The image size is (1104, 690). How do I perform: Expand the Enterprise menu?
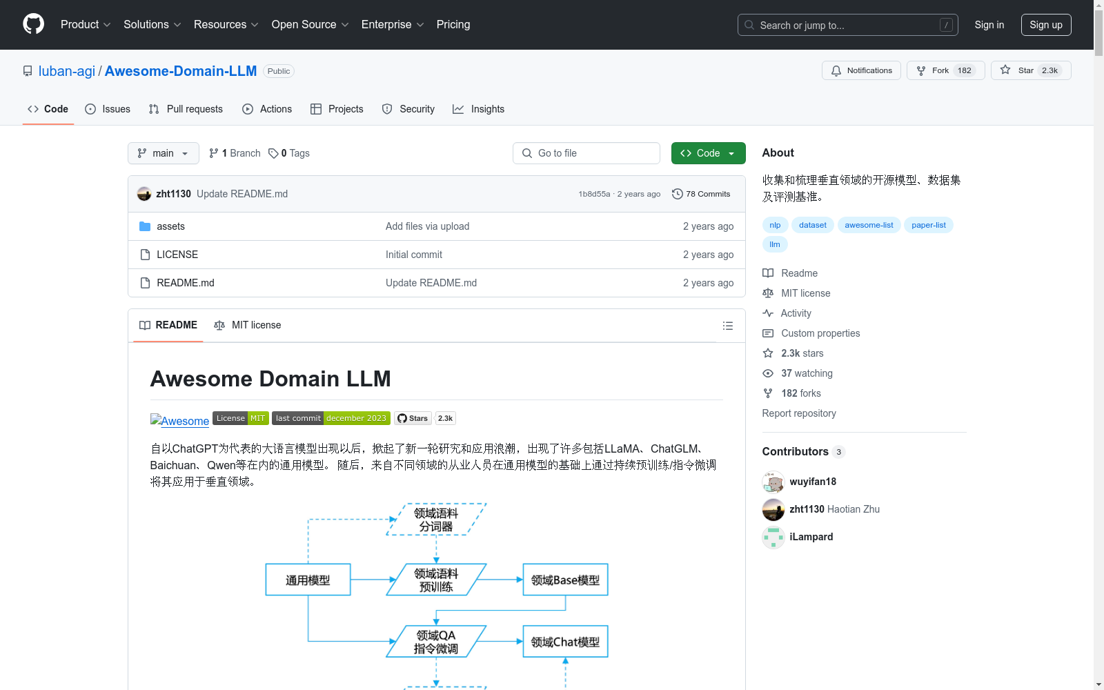[x=393, y=24]
